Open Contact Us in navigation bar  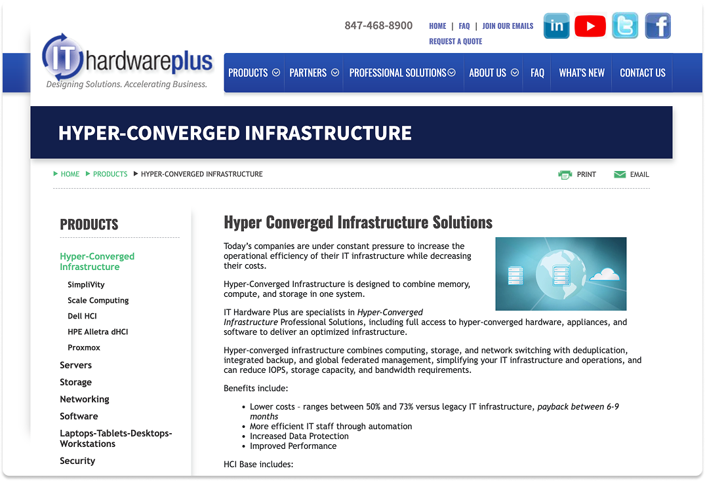643,73
